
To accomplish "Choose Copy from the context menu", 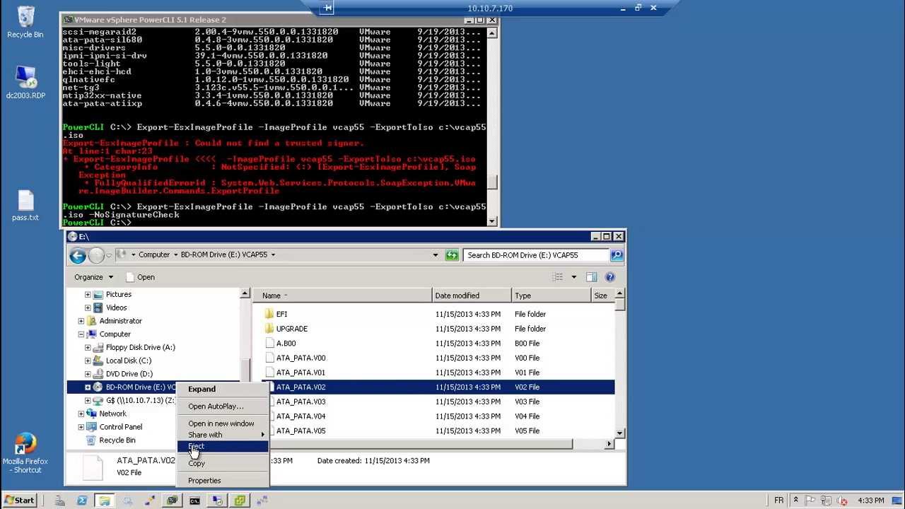I will [x=222, y=464].
